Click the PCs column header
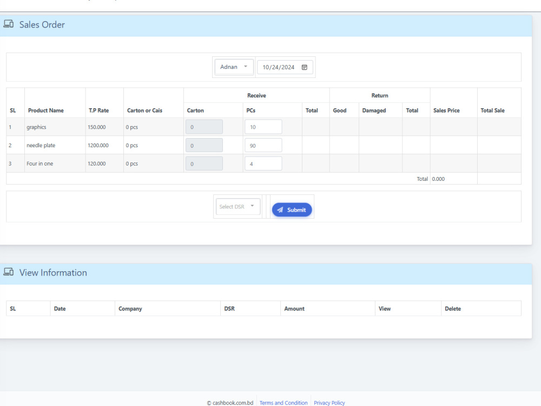Viewport: 541px width, 406px height. [251, 110]
